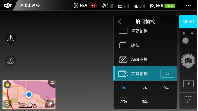
Task: Tap the return-to-home icon
Action: (11, 61)
